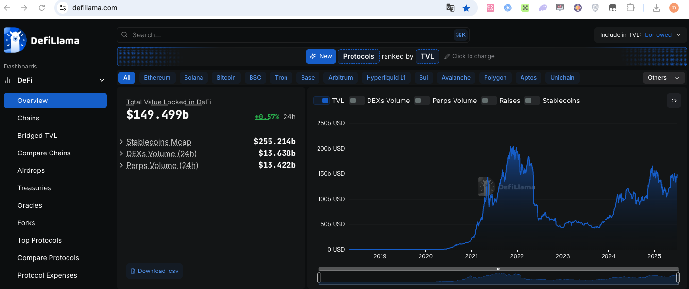Select the BSC chain tab
689x289 pixels.
pyautogui.click(x=255, y=78)
